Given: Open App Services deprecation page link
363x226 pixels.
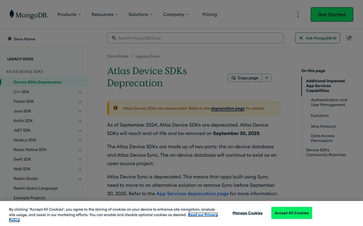Looking at the screenshot, I should point(192,193).
